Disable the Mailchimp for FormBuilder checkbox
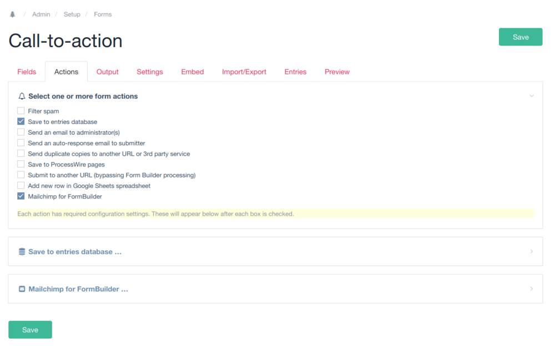Viewport: 555px width, 347px height. 21,196
